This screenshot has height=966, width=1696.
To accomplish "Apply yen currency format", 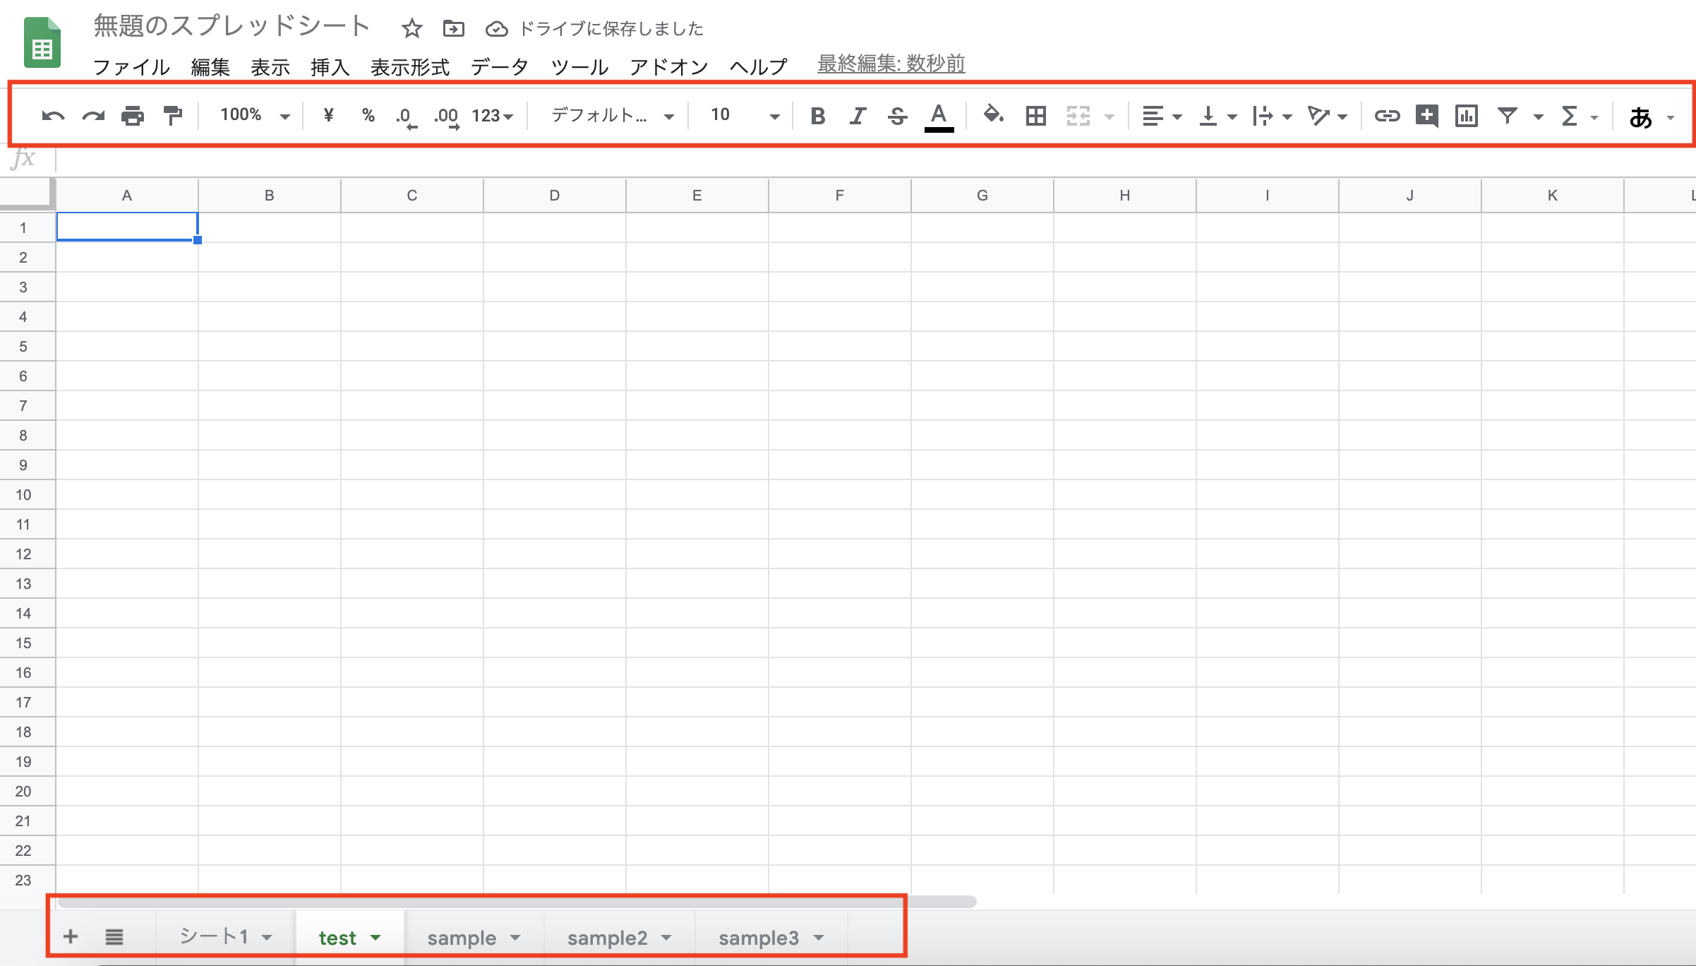I will [x=328, y=115].
